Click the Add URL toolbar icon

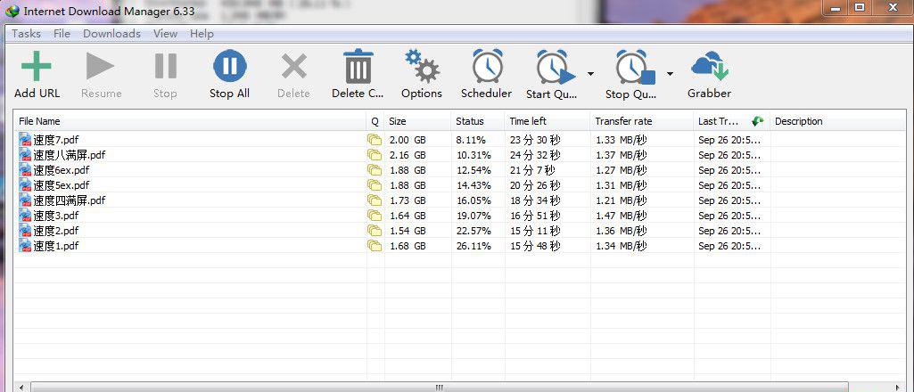pos(37,66)
